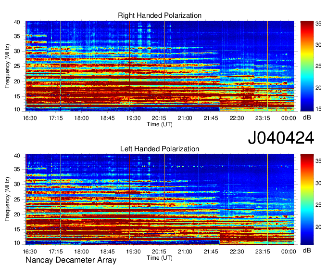The height and width of the screenshot is (266, 327).
Task: Click 19:30 tick under Right Handed plot
Action: (134, 118)
